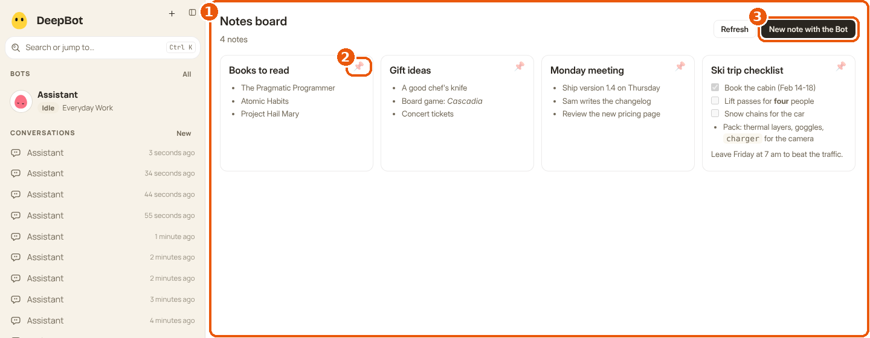Open the Monday meeting note card
Viewport: 870px width, 338px height.
[x=618, y=113]
